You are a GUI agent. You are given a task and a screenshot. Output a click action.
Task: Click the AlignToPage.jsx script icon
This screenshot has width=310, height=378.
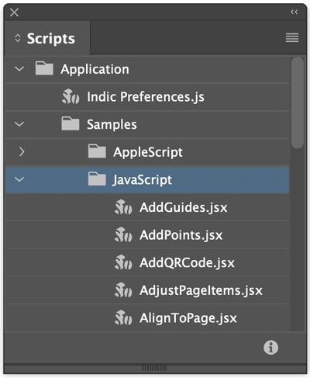(123, 317)
